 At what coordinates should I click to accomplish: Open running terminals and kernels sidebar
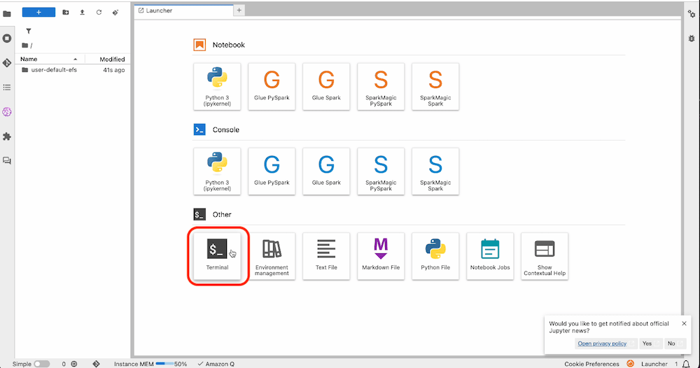tap(7, 38)
